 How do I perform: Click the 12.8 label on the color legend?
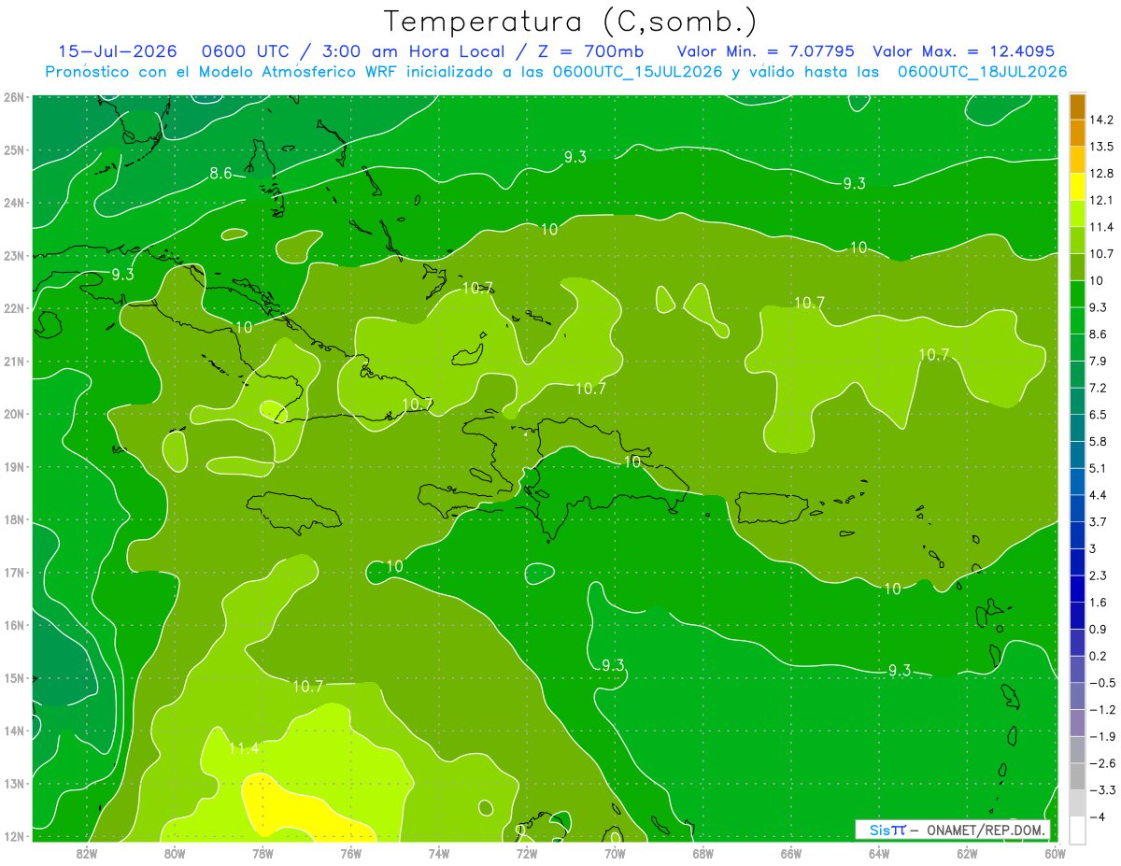coord(1101,173)
